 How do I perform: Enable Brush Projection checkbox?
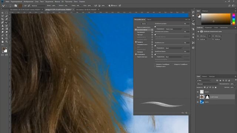coord(155,66)
